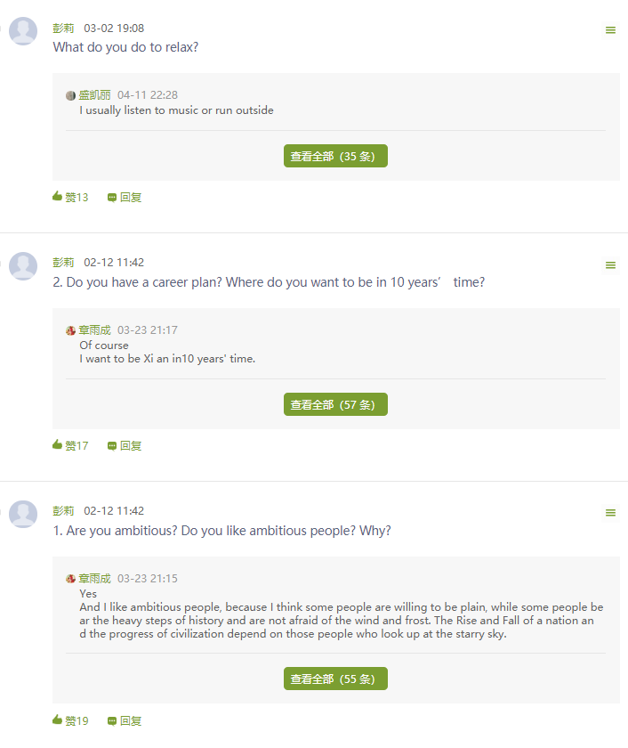Click 彭莉's avatar on the relax question
Viewport: 628px width, 748px height.
tap(23, 31)
